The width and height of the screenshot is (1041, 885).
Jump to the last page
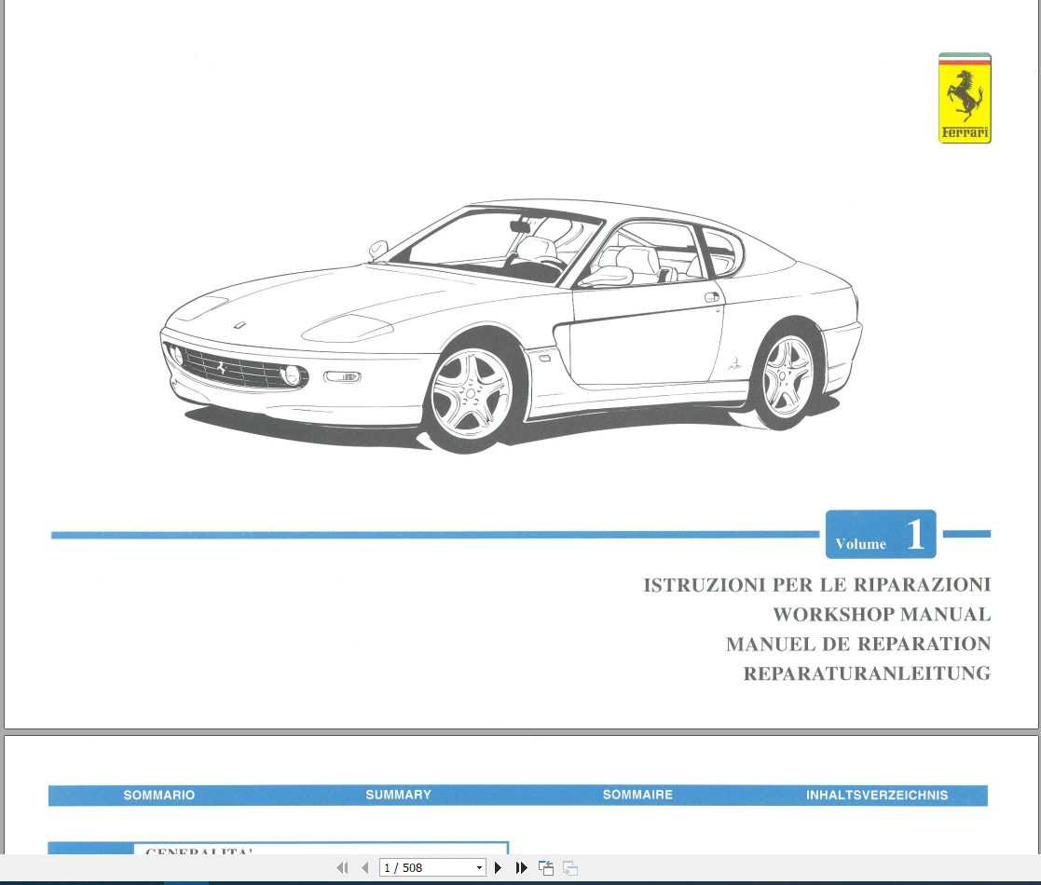(522, 867)
